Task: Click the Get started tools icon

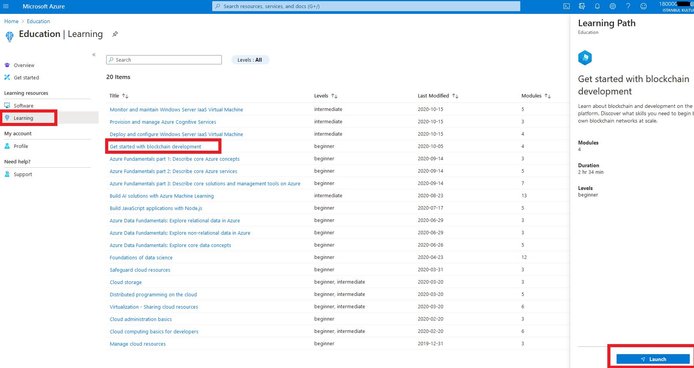Action: pos(7,77)
